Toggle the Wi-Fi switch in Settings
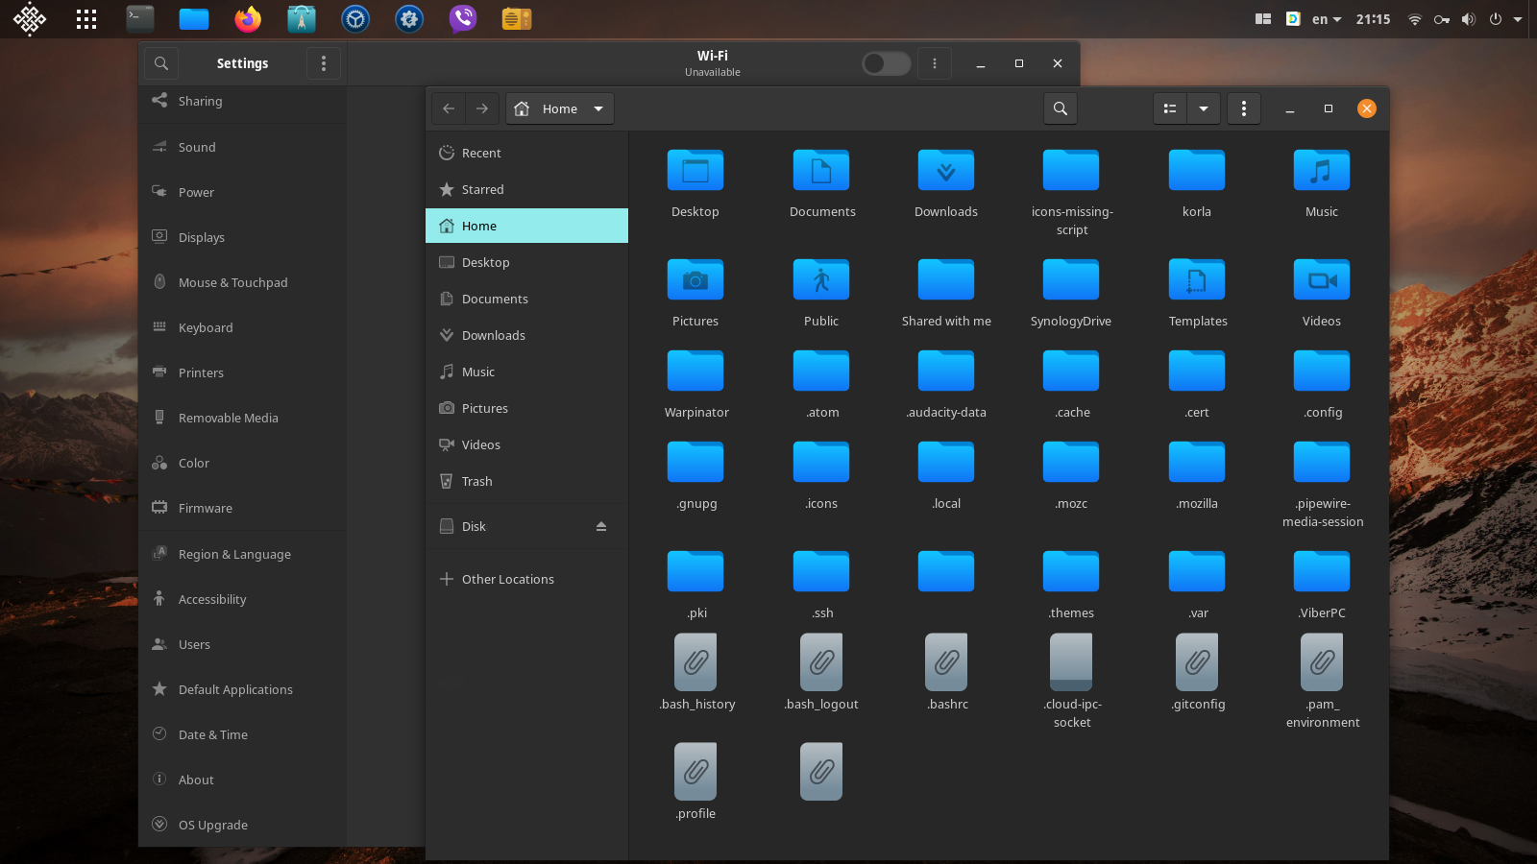 886,63
